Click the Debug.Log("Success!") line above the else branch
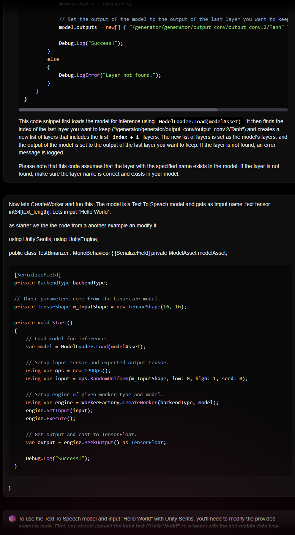Viewport: 295px width, 535px height. click(x=91, y=43)
